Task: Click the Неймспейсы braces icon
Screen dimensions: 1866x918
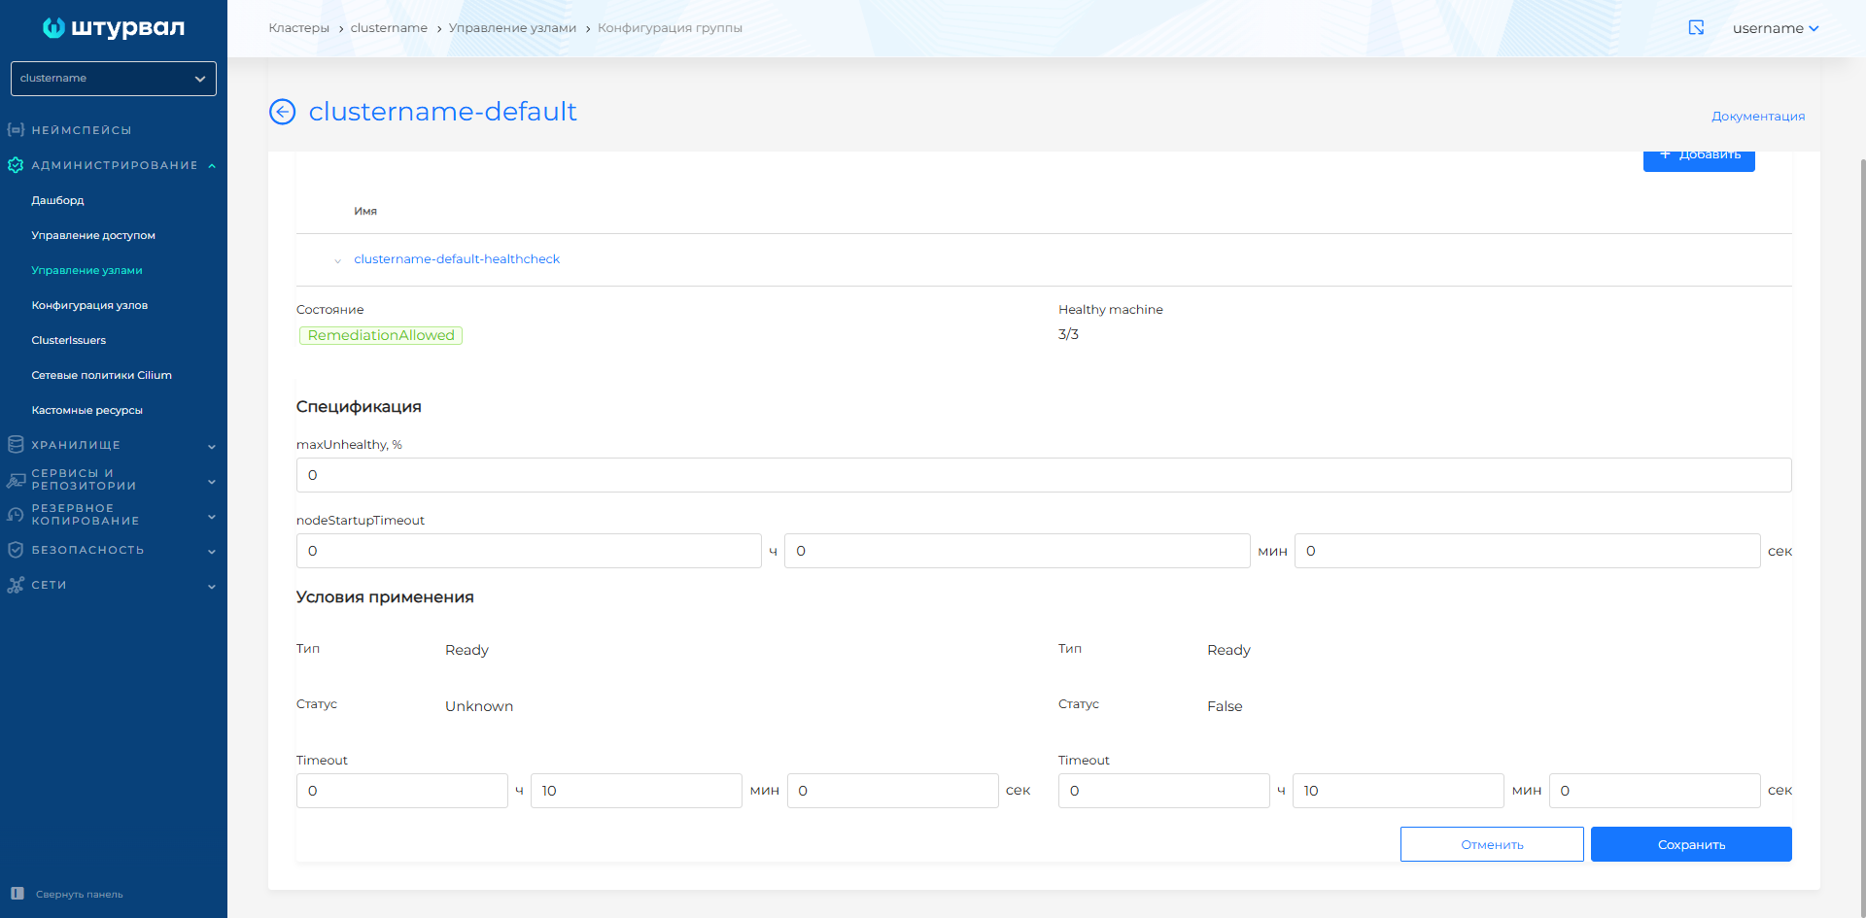Action: [x=16, y=129]
